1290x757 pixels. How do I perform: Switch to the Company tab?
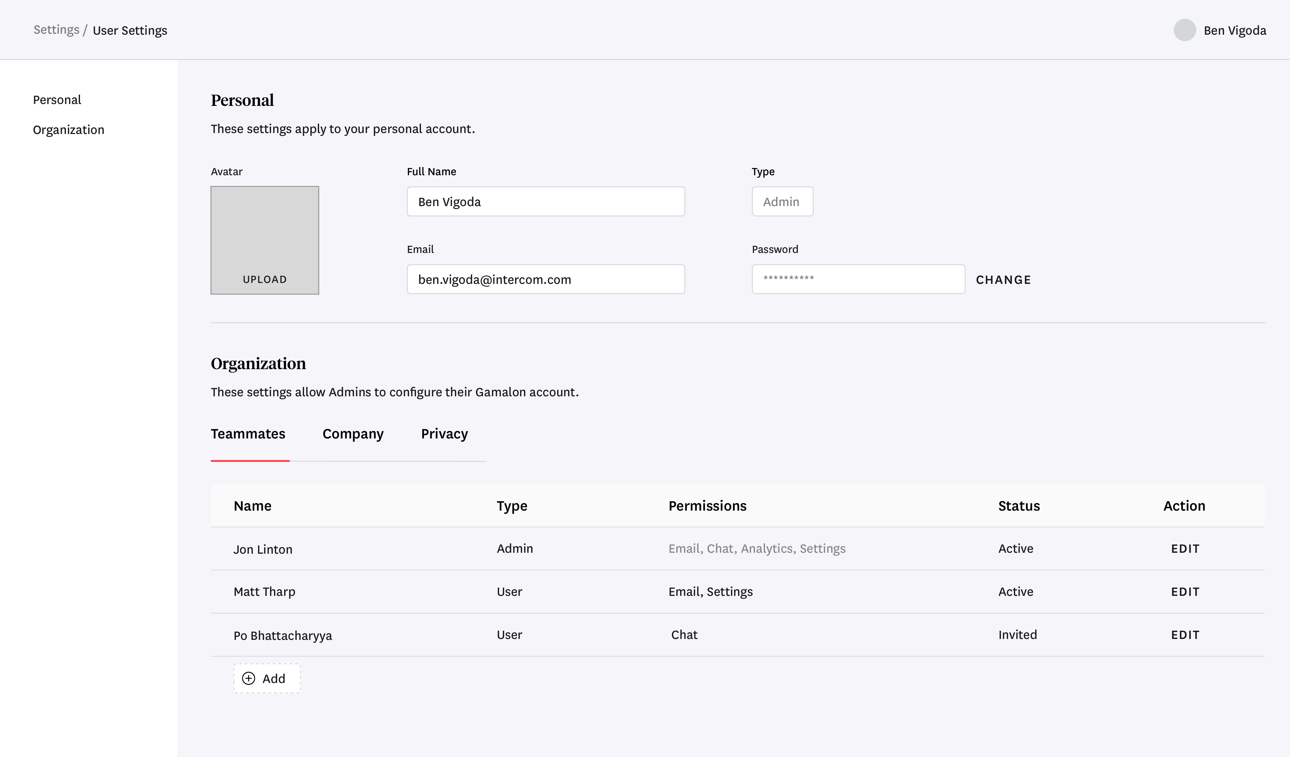click(353, 434)
